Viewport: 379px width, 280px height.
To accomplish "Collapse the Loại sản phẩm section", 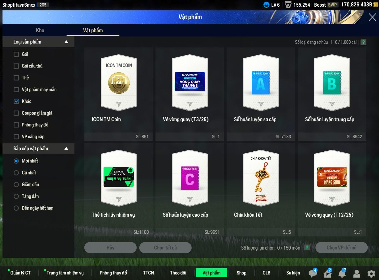I will point(66,42).
